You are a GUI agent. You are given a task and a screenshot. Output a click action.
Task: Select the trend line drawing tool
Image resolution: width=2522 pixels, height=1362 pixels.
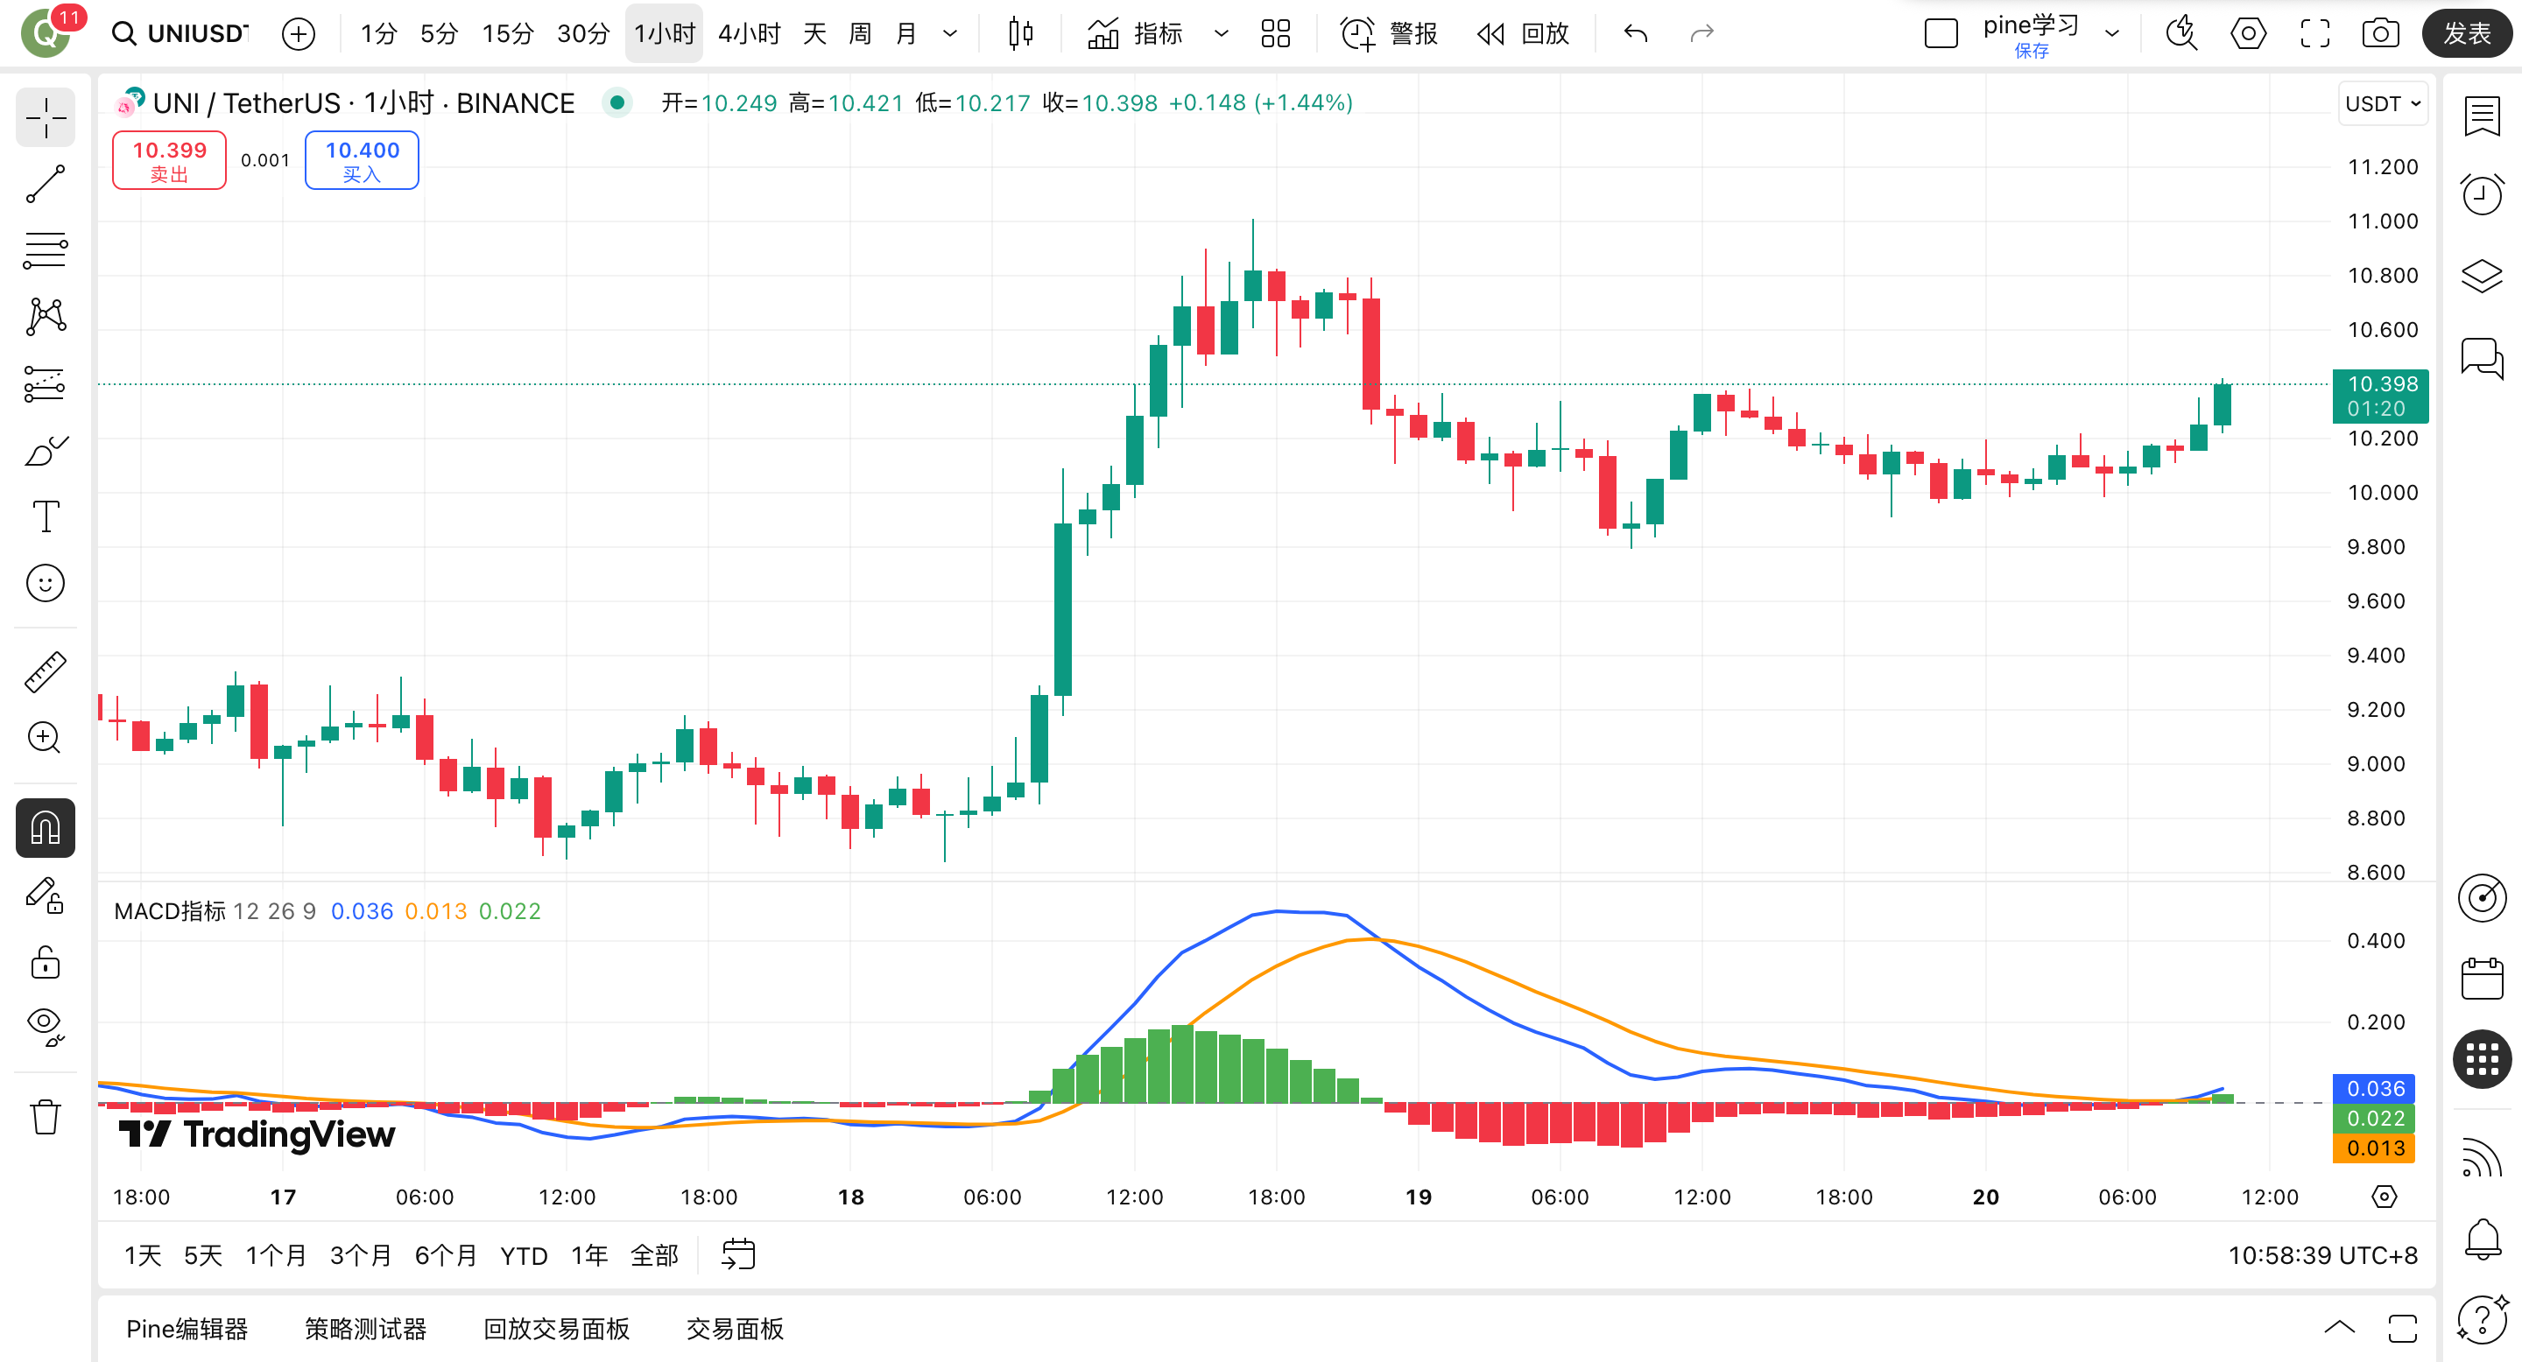(45, 184)
